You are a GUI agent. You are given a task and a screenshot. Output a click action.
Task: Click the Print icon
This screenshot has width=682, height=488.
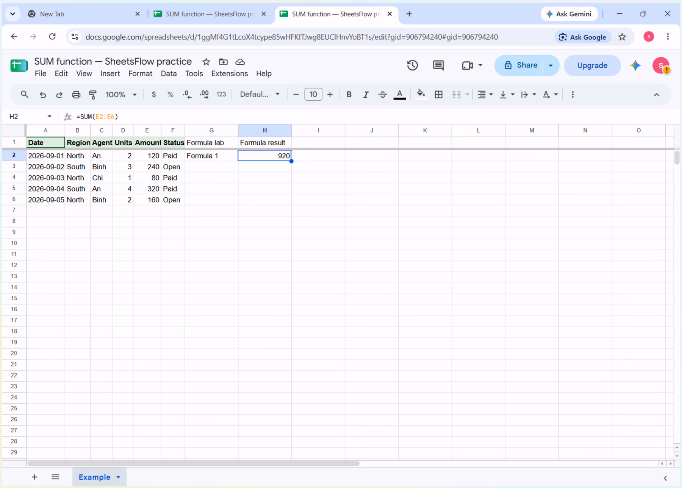point(76,95)
